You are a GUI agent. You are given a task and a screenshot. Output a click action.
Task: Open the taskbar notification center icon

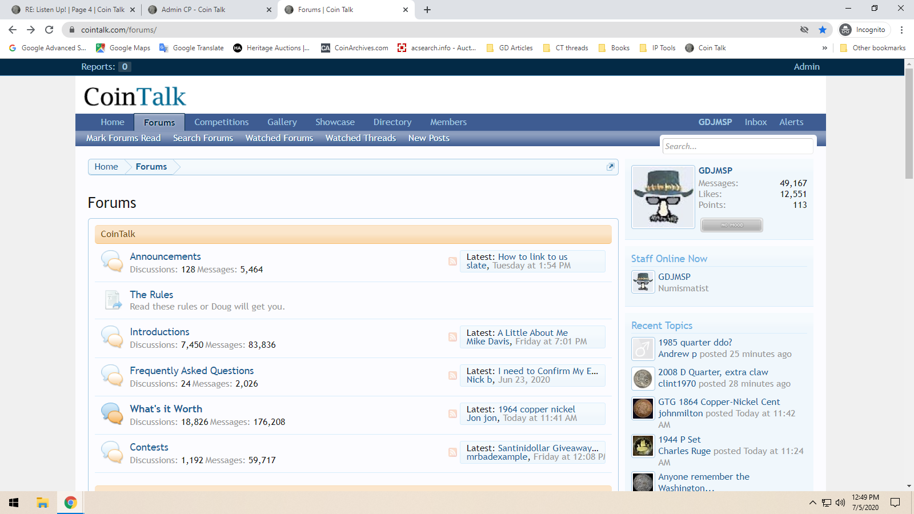tap(895, 503)
